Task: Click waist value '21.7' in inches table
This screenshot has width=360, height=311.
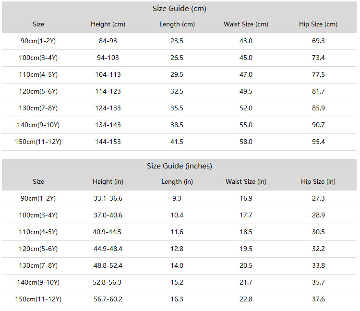Action: tap(246, 282)
